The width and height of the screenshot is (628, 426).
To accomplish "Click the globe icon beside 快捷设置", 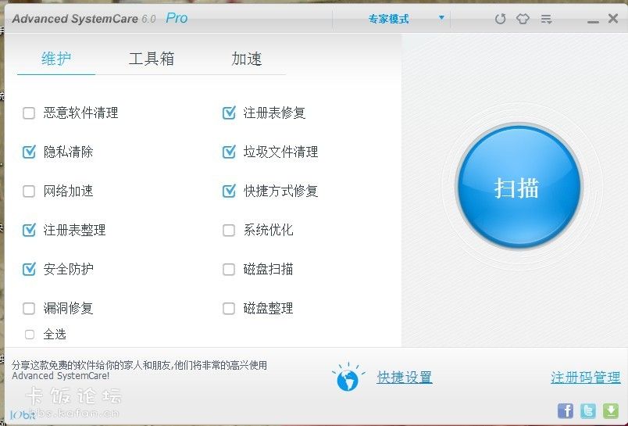I will pos(348,377).
